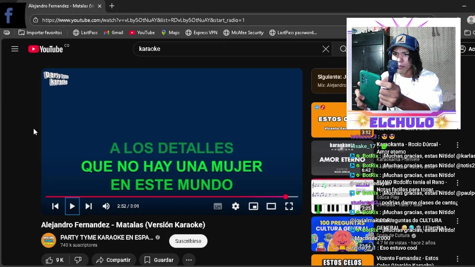Screen dimensions: 475x267
Task: Open Importar favoritos bookmark
Action: coord(40,33)
